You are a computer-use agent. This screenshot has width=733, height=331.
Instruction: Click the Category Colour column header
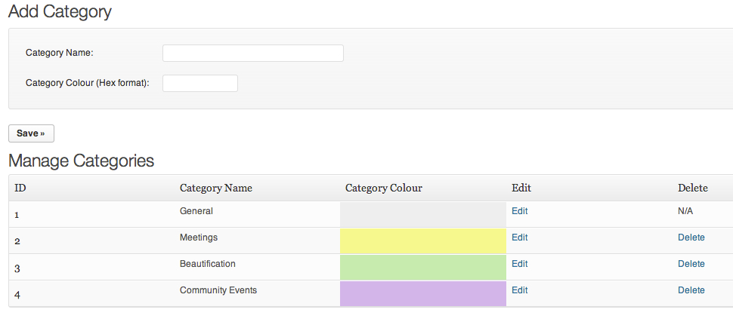[x=384, y=188]
